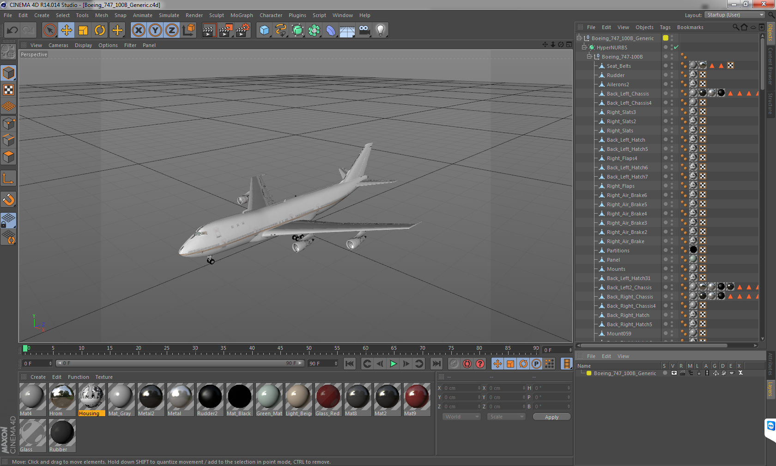Toggle Y axis lock icon
Screen dimensions: 776x466
tap(155, 30)
